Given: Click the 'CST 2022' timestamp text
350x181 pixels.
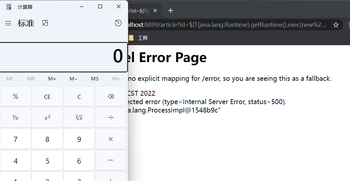Looking at the screenshot, I should [x=141, y=93].
